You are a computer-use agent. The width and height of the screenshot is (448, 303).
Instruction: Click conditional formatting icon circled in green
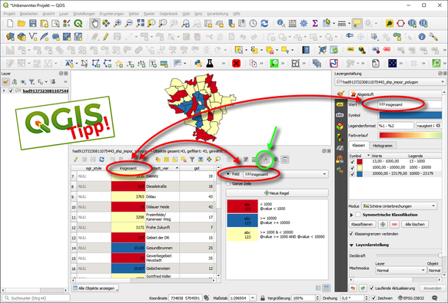pyautogui.click(x=265, y=160)
